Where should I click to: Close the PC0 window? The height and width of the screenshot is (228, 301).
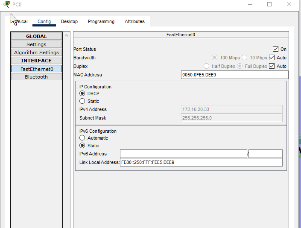(289, 4)
